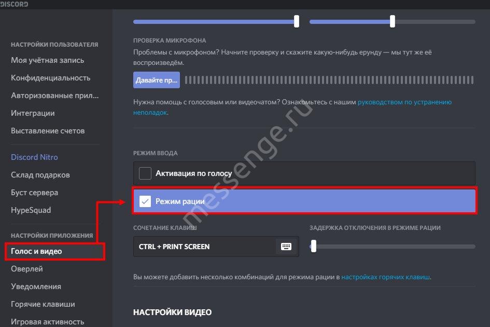The height and width of the screenshot is (327, 490).
Task: Click the НАСТРОЙКИ ВИДЕО heading
Action: click(x=173, y=312)
